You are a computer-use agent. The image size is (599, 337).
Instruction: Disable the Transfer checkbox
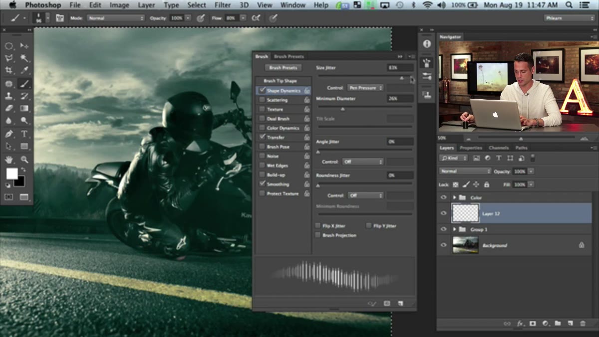(262, 137)
